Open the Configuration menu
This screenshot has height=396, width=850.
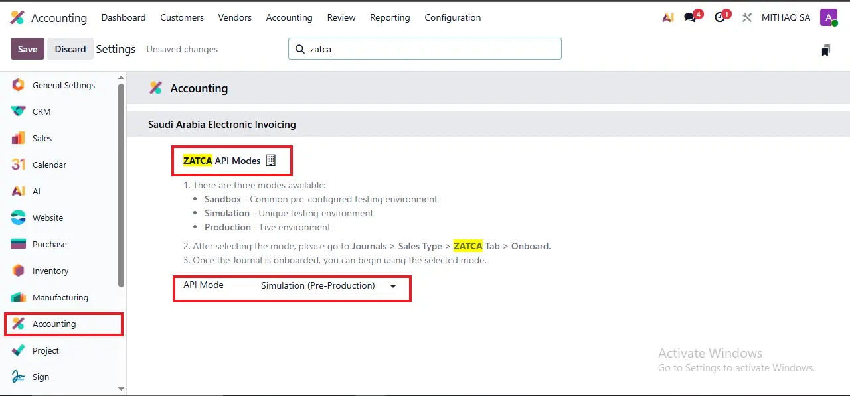(x=452, y=17)
